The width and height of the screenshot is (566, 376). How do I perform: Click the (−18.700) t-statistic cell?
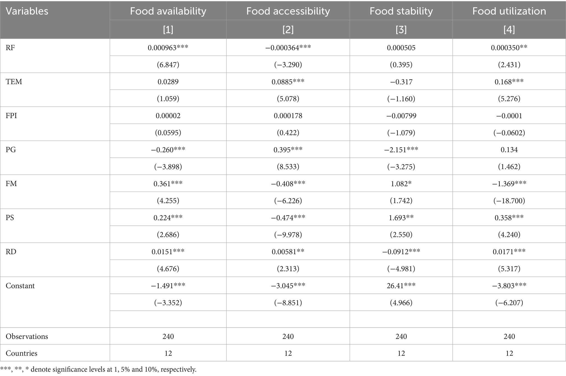point(509,201)
